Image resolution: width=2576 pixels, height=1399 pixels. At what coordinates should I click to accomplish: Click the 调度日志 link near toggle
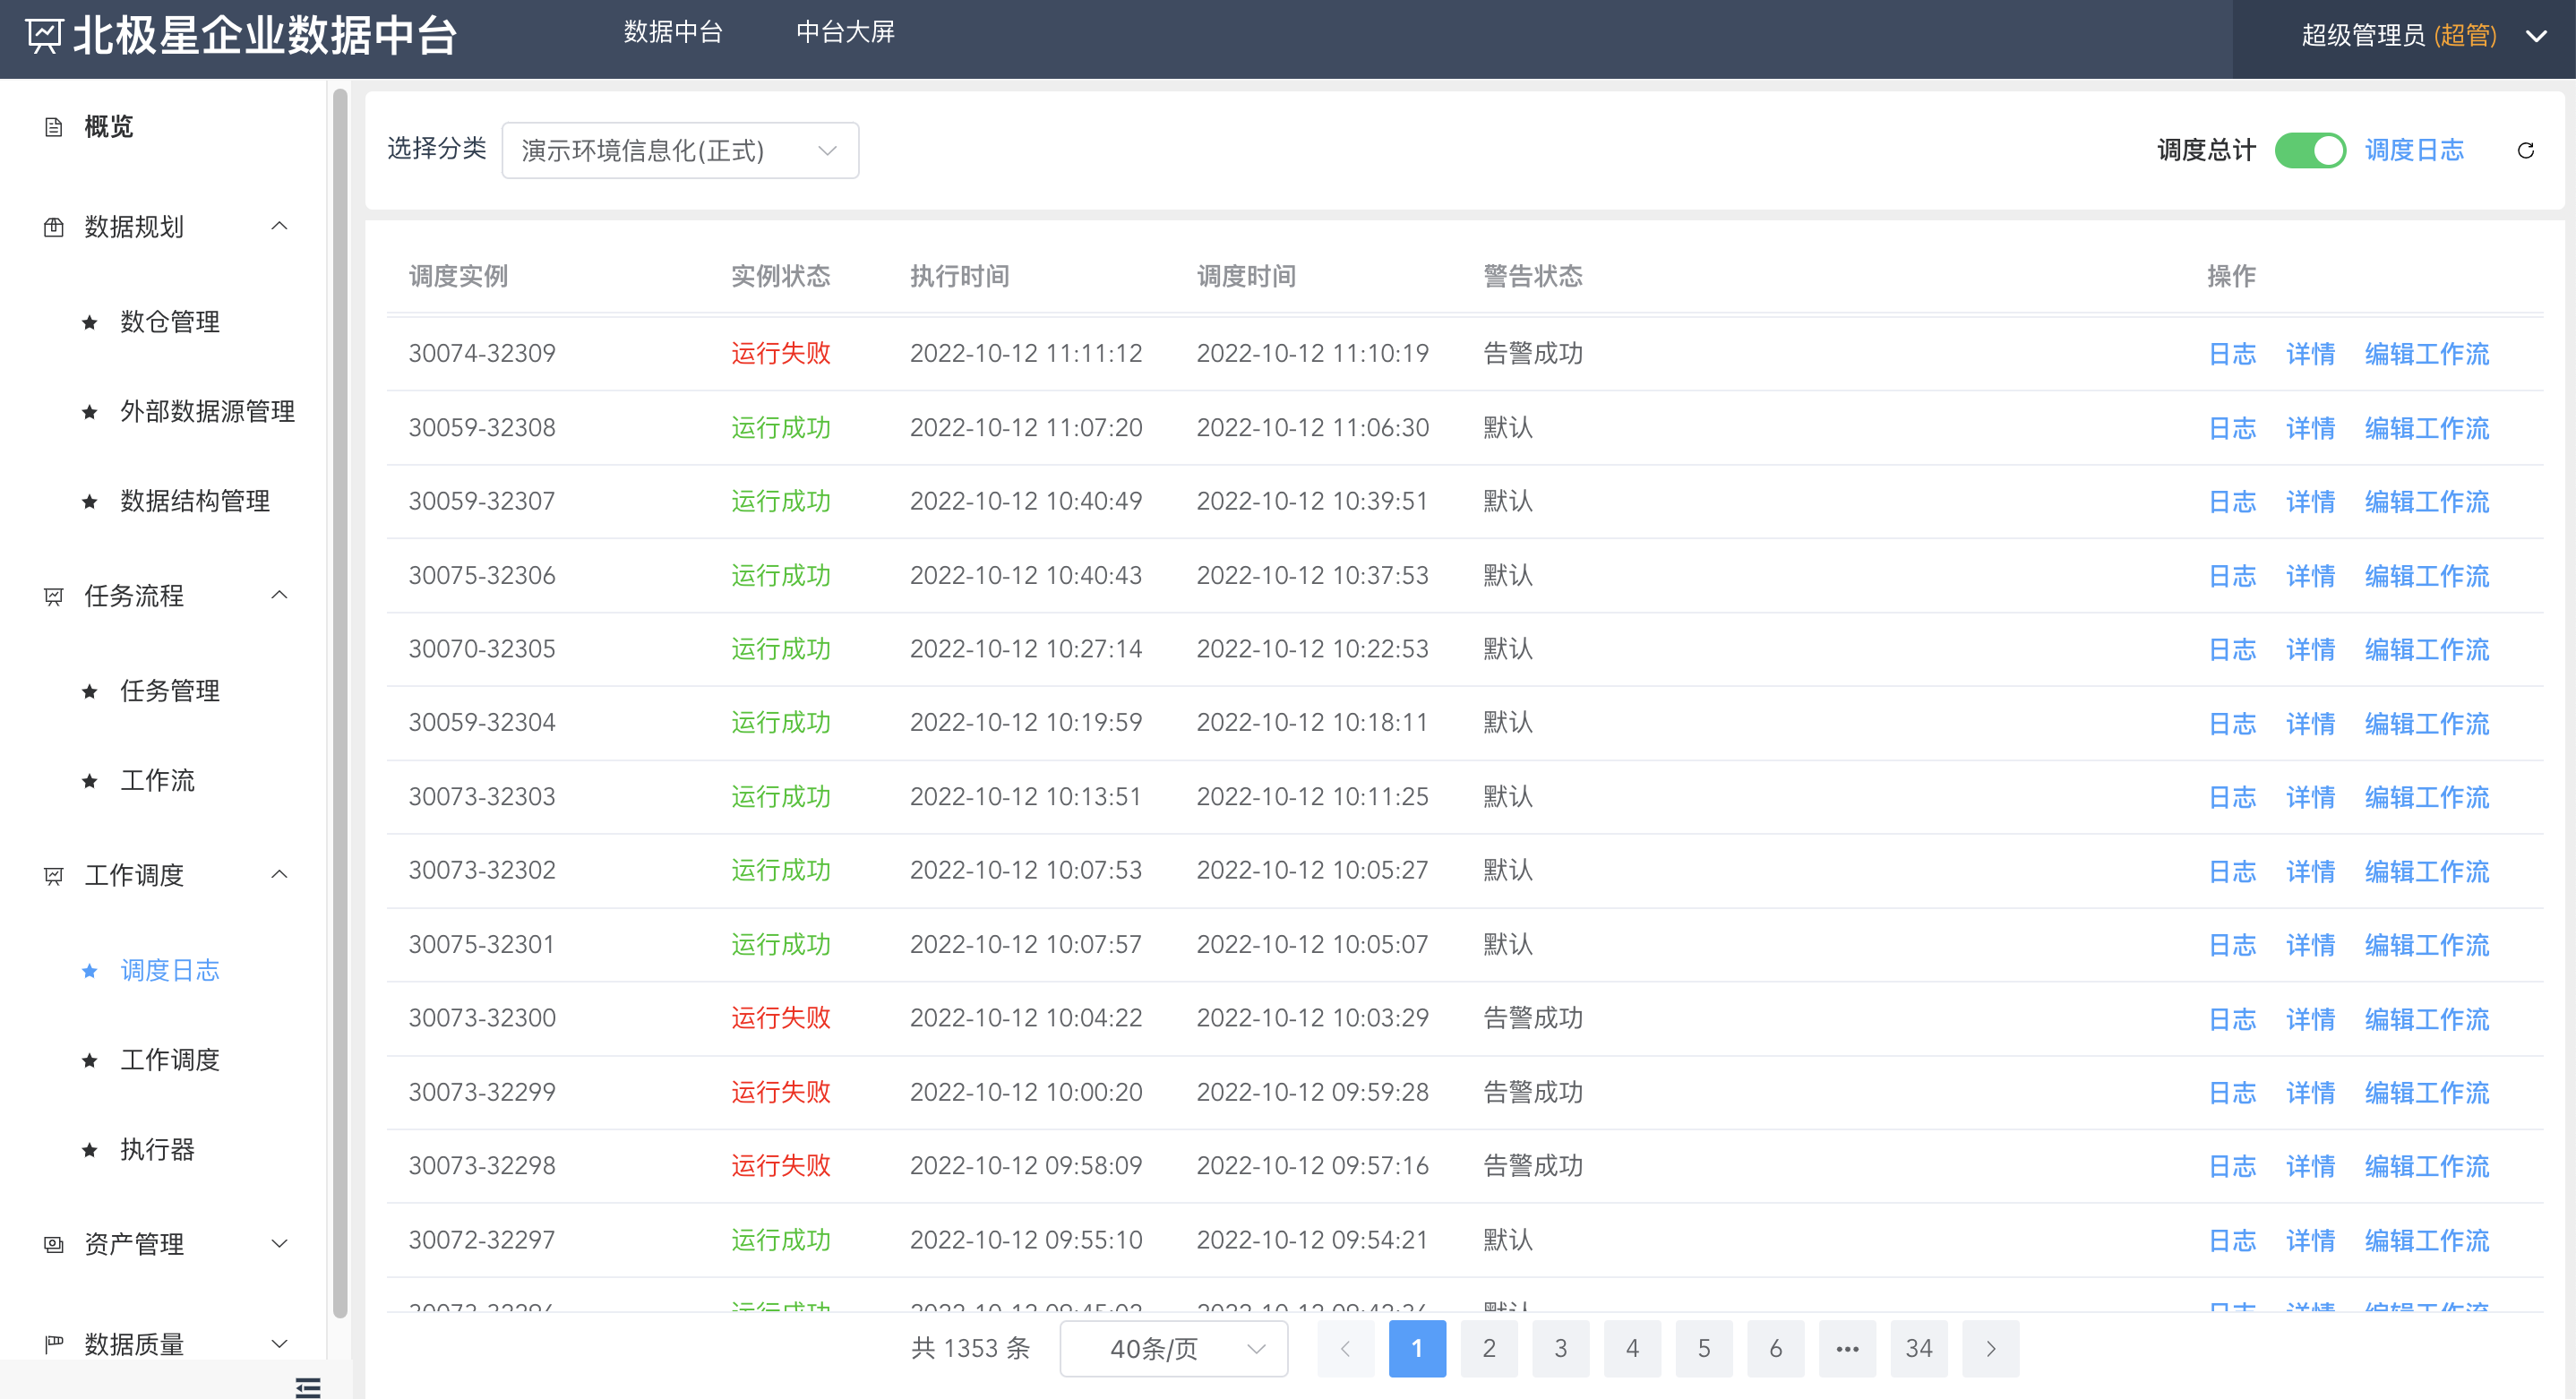coord(2414,150)
